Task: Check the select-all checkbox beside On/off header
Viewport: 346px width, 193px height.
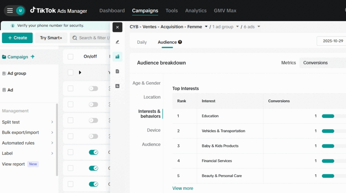Action: click(70, 57)
